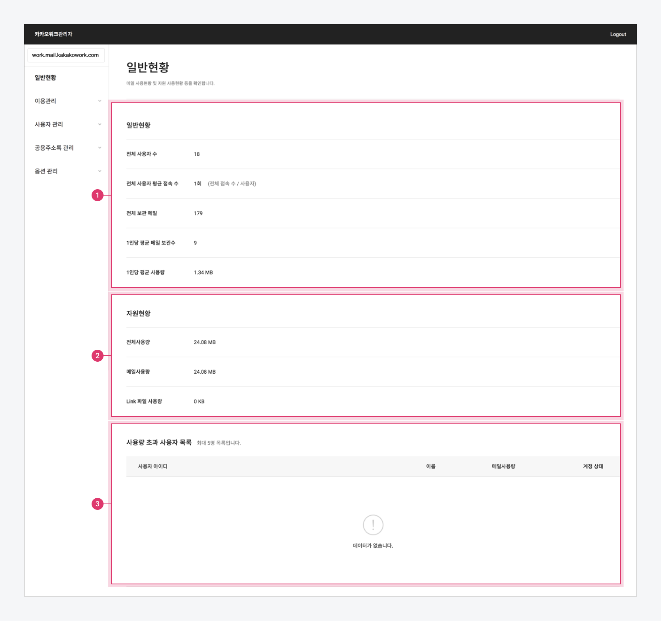
Task: Click the 계정 상태 column header
Action: pyautogui.click(x=593, y=466)
